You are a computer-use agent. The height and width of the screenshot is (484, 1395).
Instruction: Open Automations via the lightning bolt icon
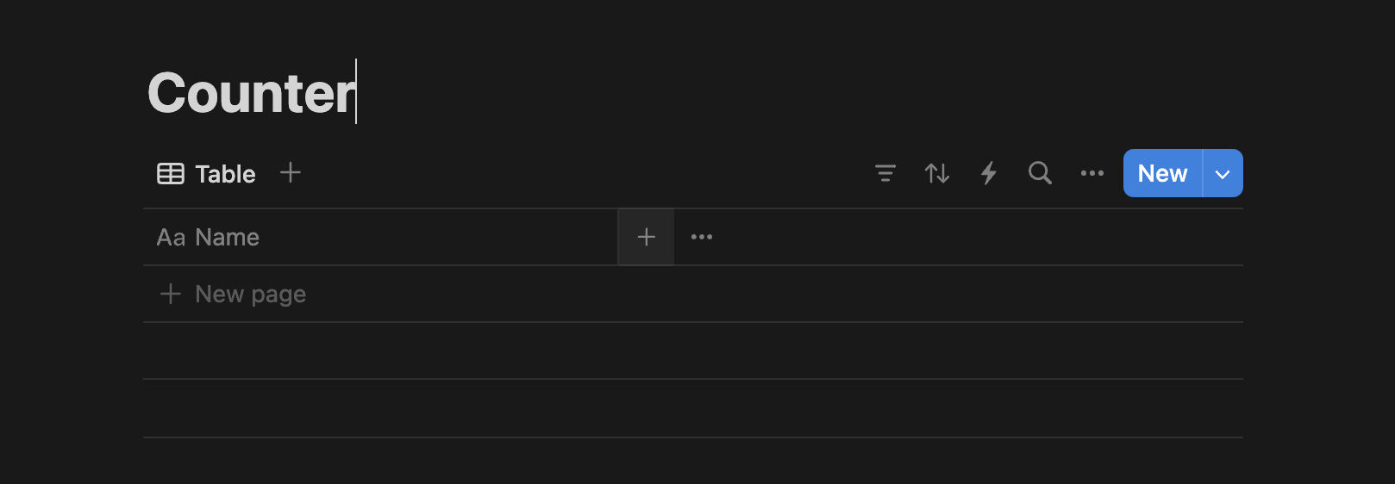coord(989,173)
